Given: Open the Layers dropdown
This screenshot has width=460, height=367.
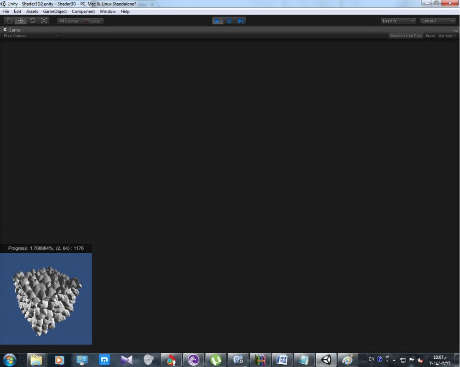Looking at the screenshot, I should (x=398, y=21).
